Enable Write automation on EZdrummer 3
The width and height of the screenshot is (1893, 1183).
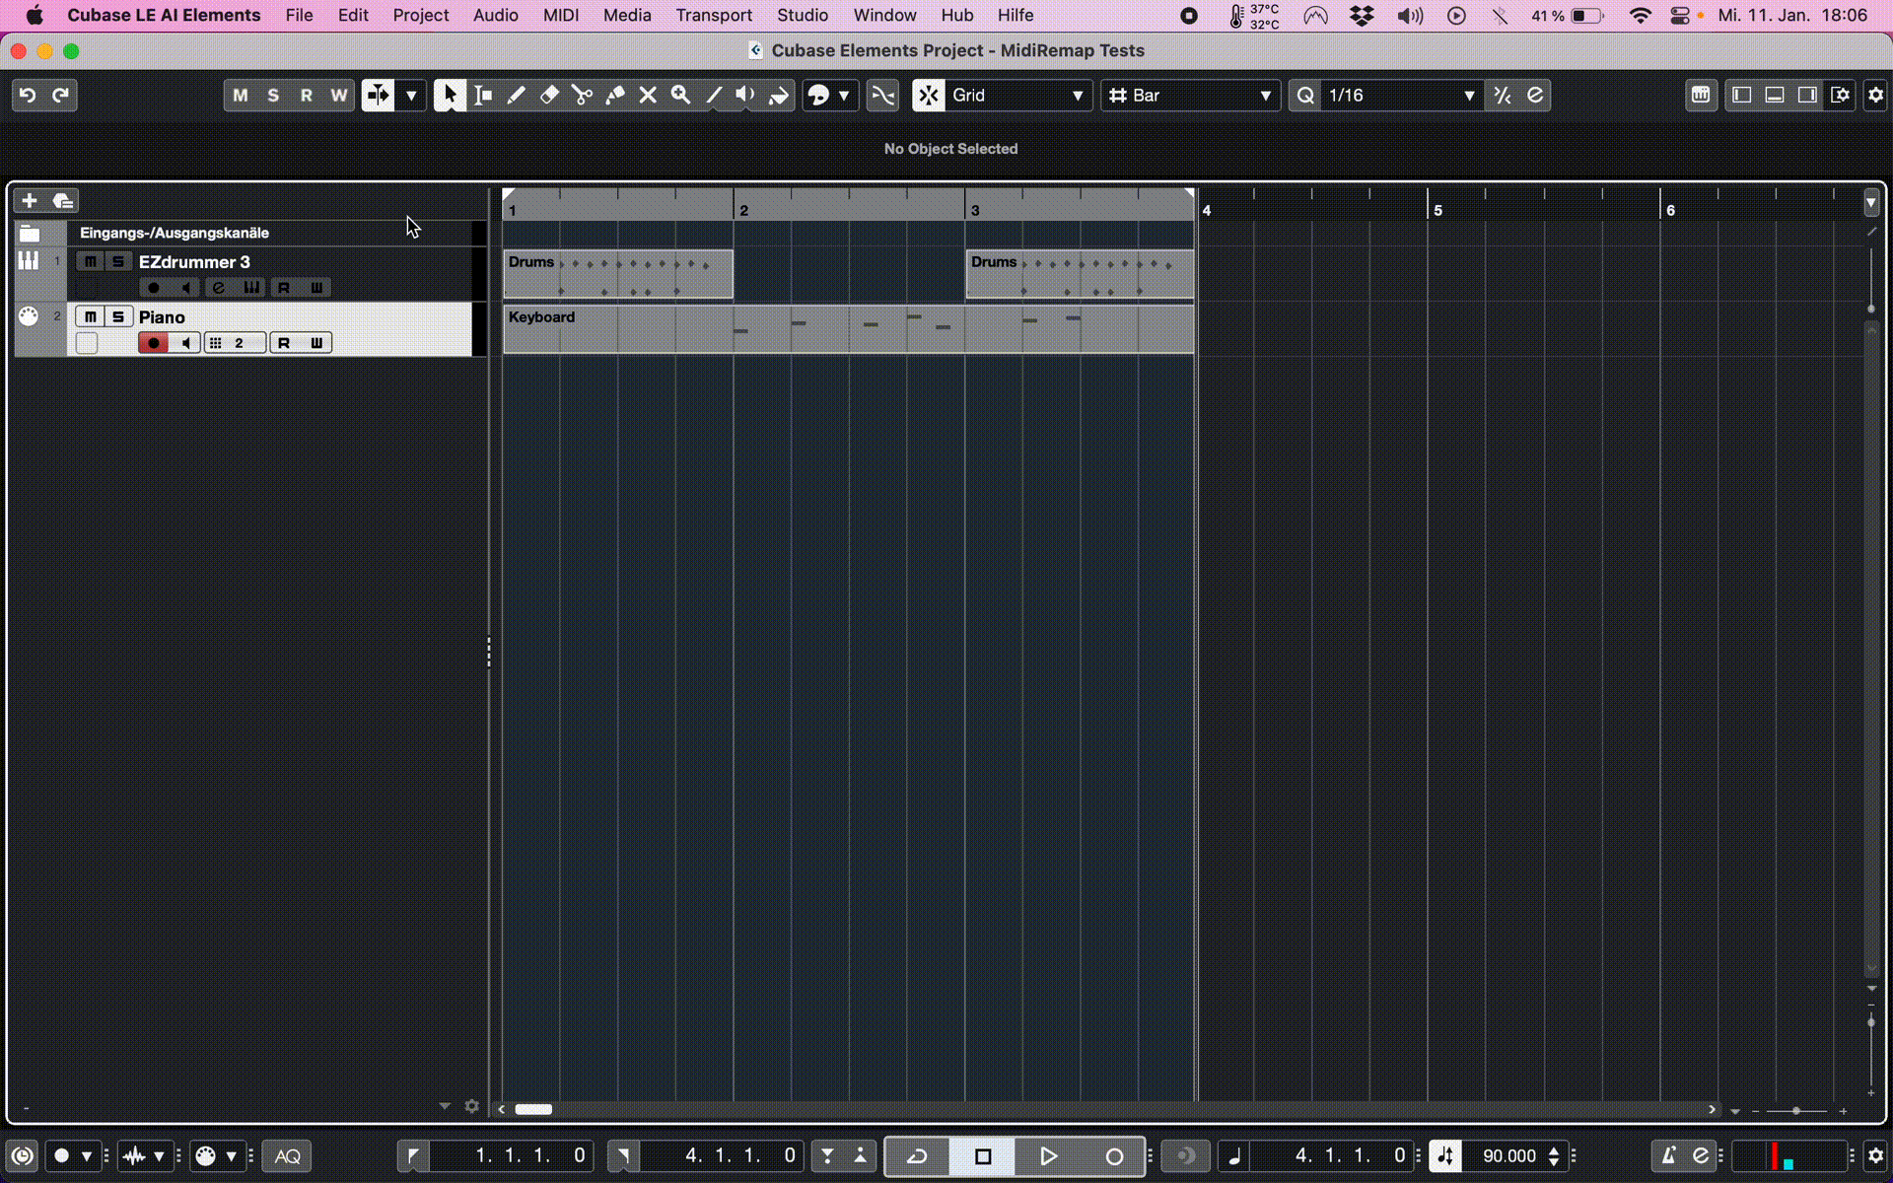[x=316, y=287]
